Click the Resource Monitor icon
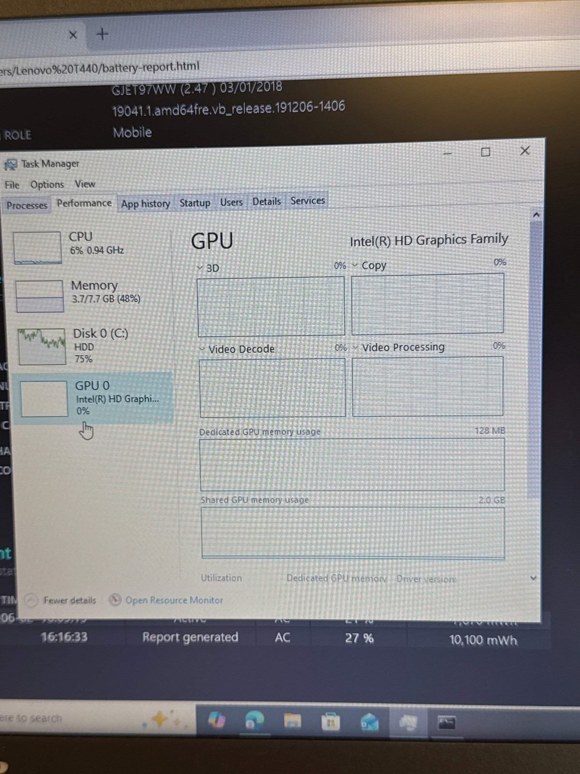The image size is (580, 774). point(115,600)
